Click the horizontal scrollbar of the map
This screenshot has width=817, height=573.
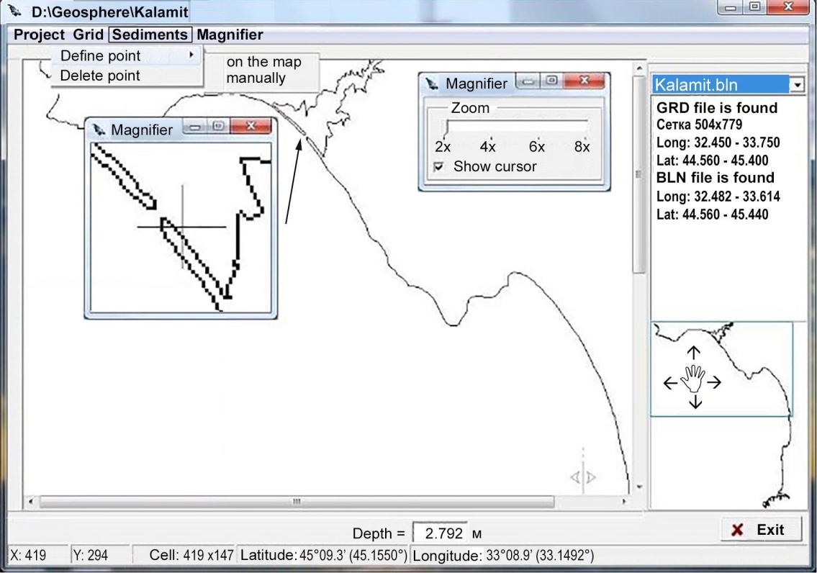tap(296, 501)
